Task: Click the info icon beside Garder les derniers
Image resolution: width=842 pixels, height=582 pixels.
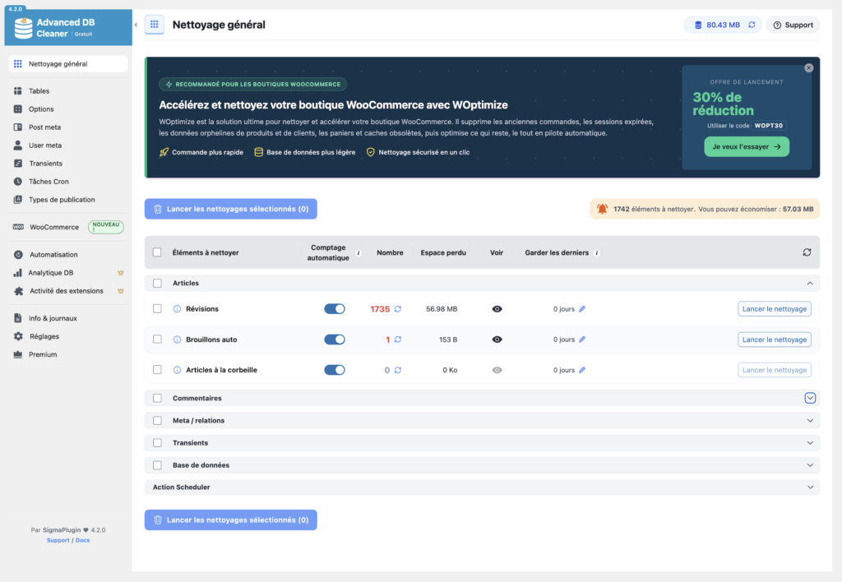Action: [597, 253]
